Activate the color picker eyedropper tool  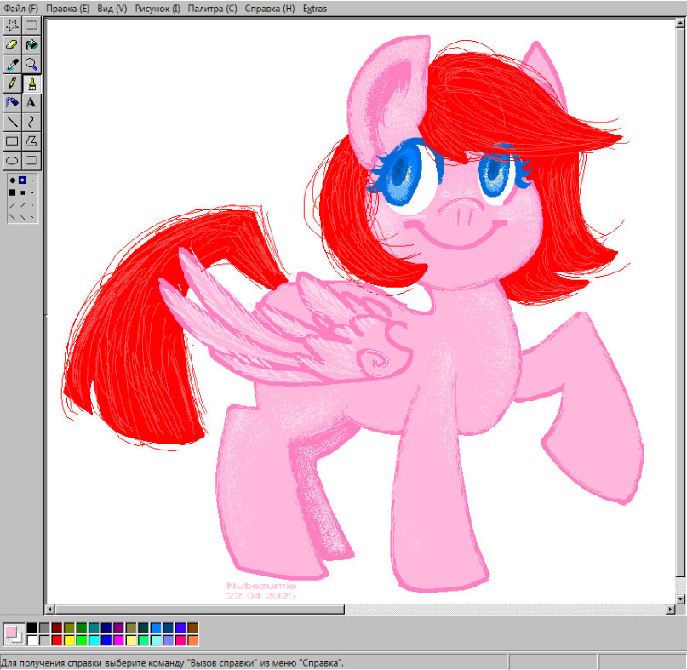(12, 64)
